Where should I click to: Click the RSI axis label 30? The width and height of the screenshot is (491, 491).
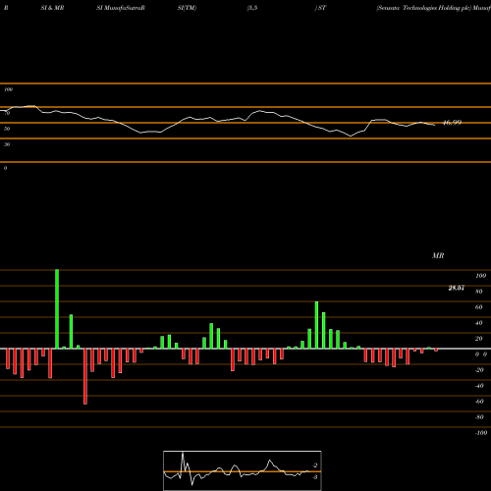click(7, 144)
